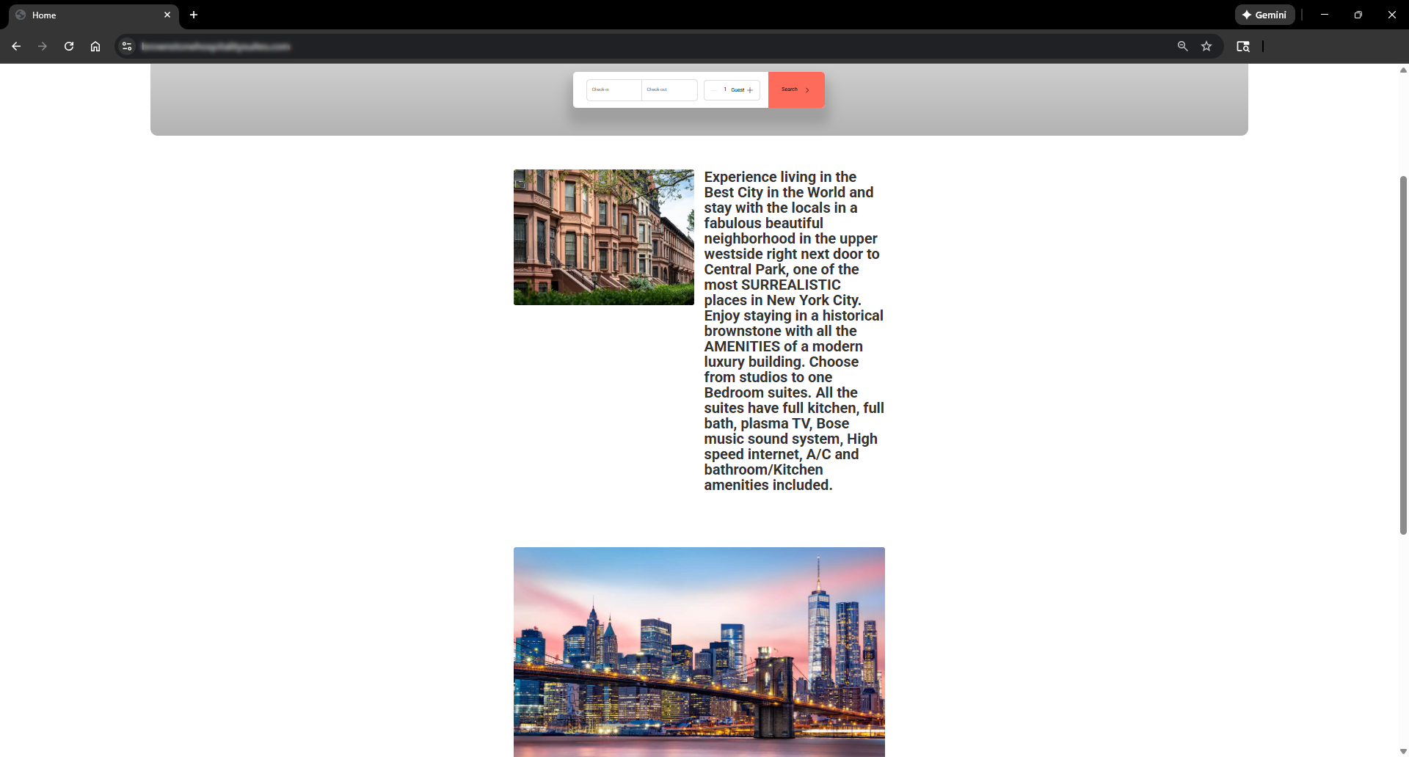Viewport: 1409px width, 757px height.
Task: Click the brownstone buildings photo
Action: pos(603,237)
